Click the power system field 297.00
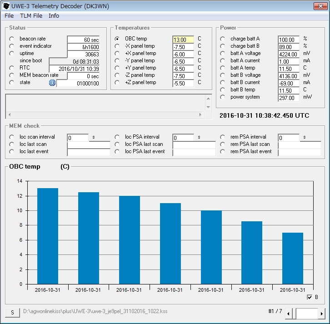Viewport: 330px width, 324px height. tap(289, 98)
